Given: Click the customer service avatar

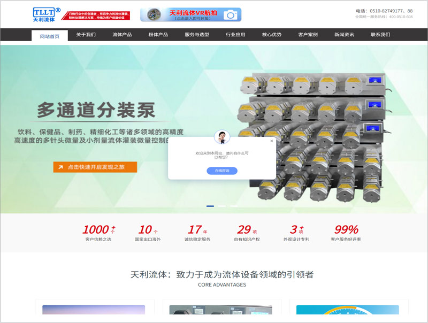Looking at the screenshot, I should click(221, 137).
